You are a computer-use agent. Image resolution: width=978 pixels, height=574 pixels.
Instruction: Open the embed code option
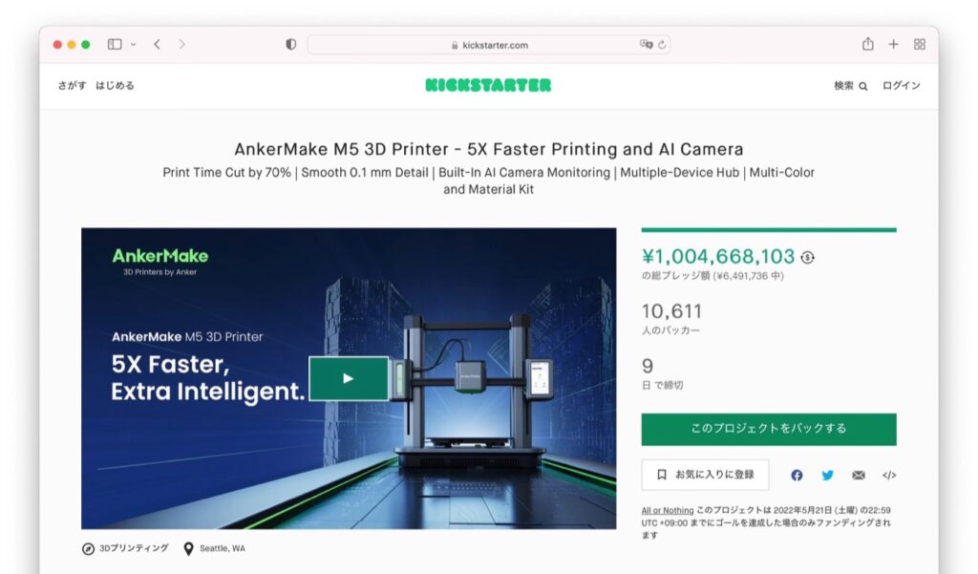pos(887,475)
